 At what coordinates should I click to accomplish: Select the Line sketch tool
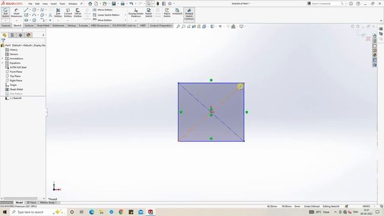26,10
